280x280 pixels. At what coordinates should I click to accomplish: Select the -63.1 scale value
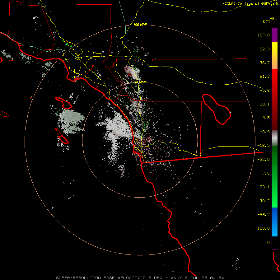(264, 187)
